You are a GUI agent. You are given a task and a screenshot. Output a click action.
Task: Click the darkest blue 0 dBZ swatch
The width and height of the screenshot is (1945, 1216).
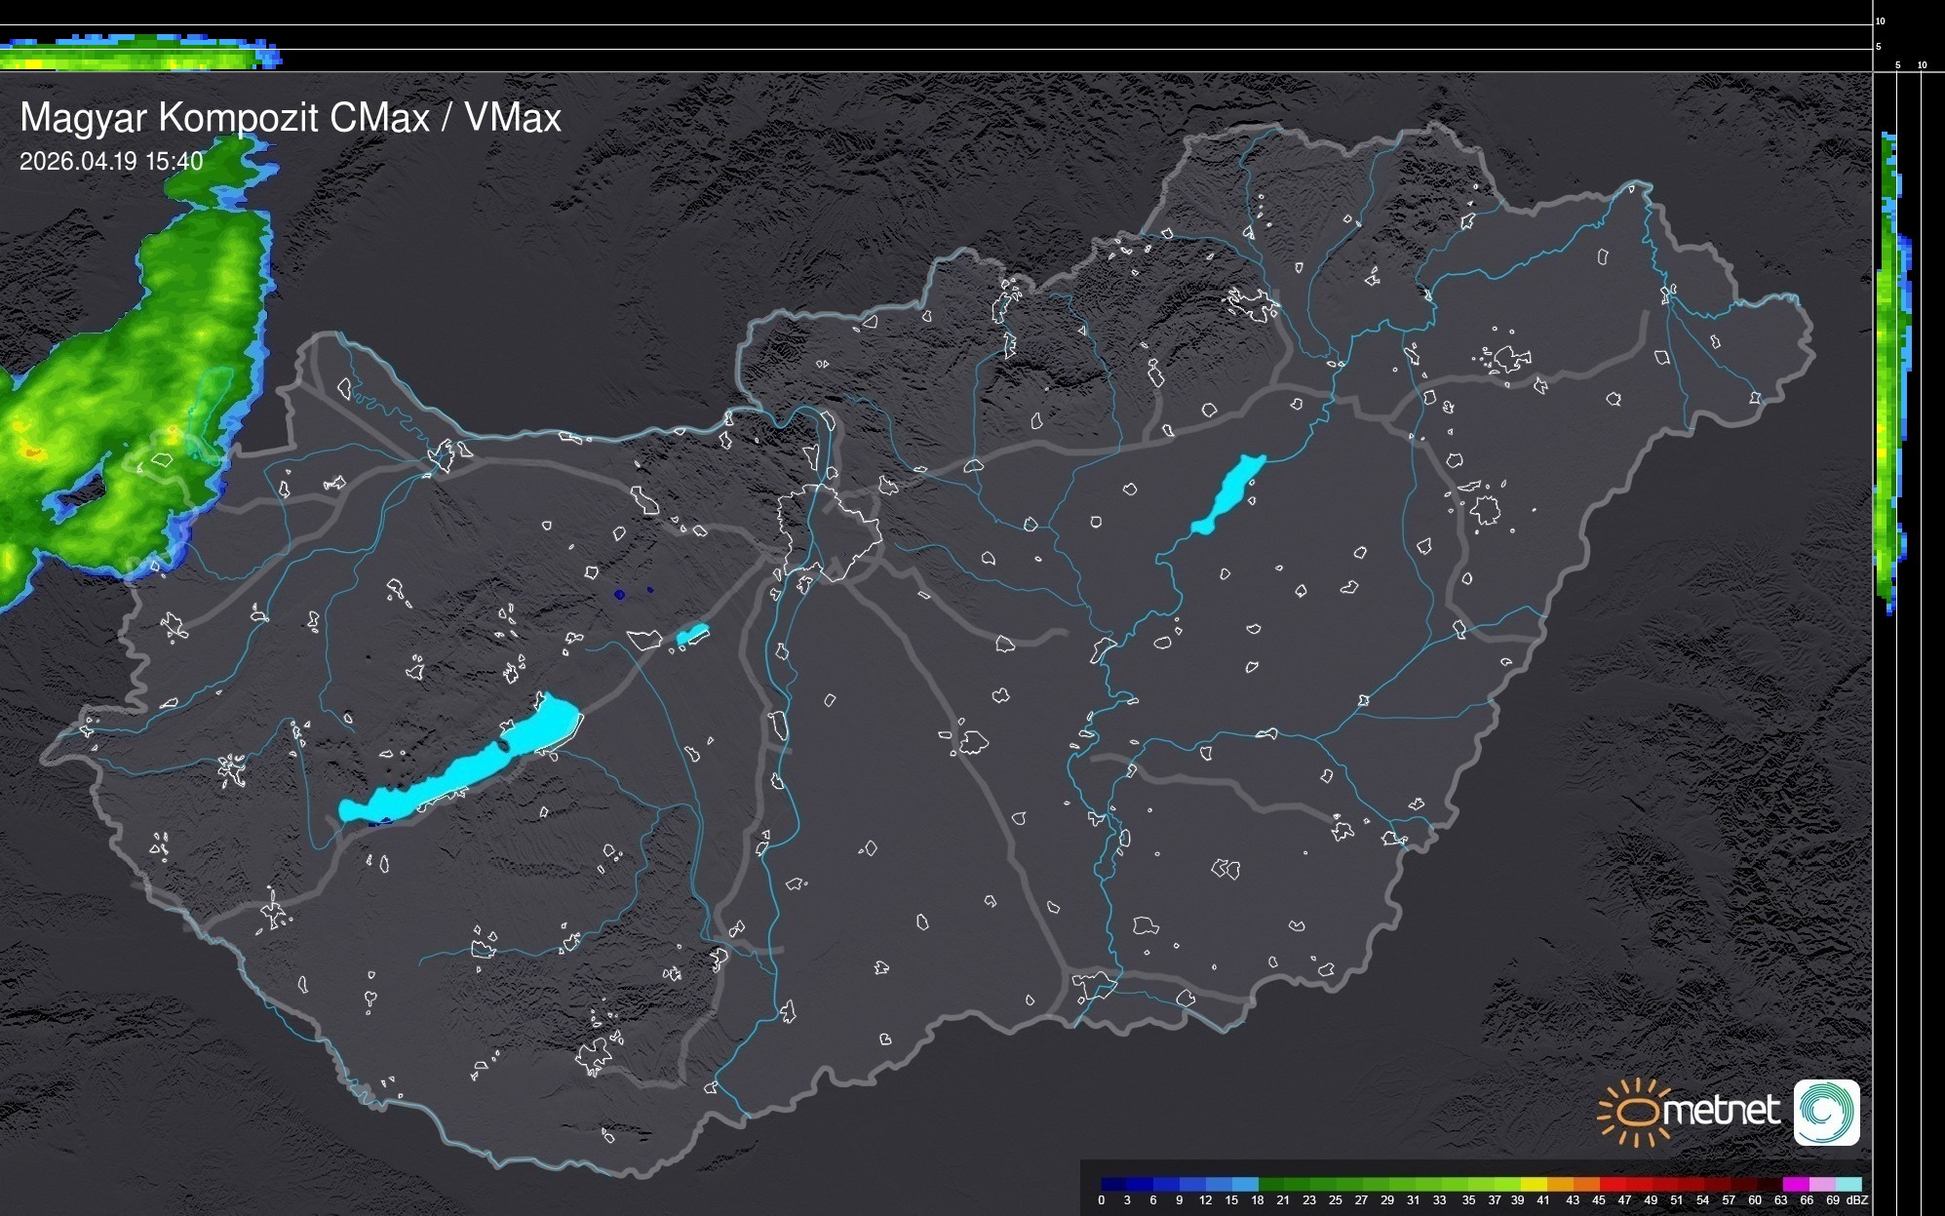[x=1114, y=1184]
